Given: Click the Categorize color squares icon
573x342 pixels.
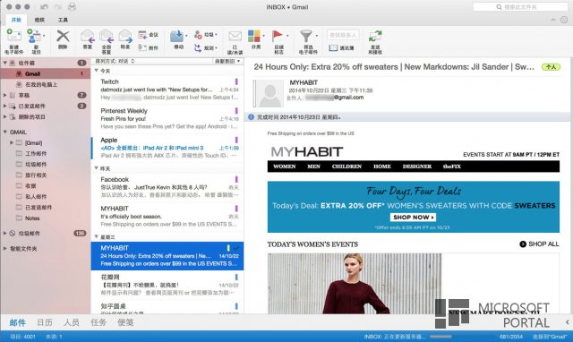Looking at the screenshot, I should [254, 36].
